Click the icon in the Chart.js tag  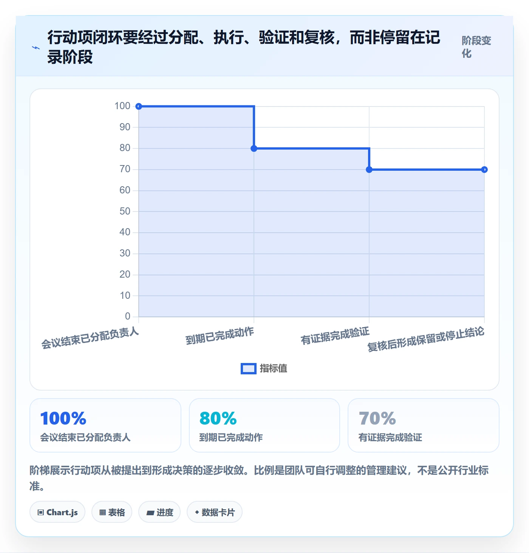tap(41, 513)
